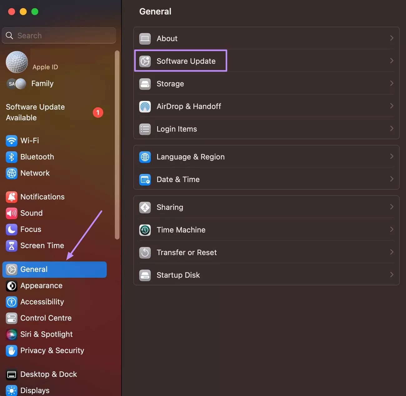Expand the Software Update row chevron
Screen dimensions: 406x396
tap(392, 61)
